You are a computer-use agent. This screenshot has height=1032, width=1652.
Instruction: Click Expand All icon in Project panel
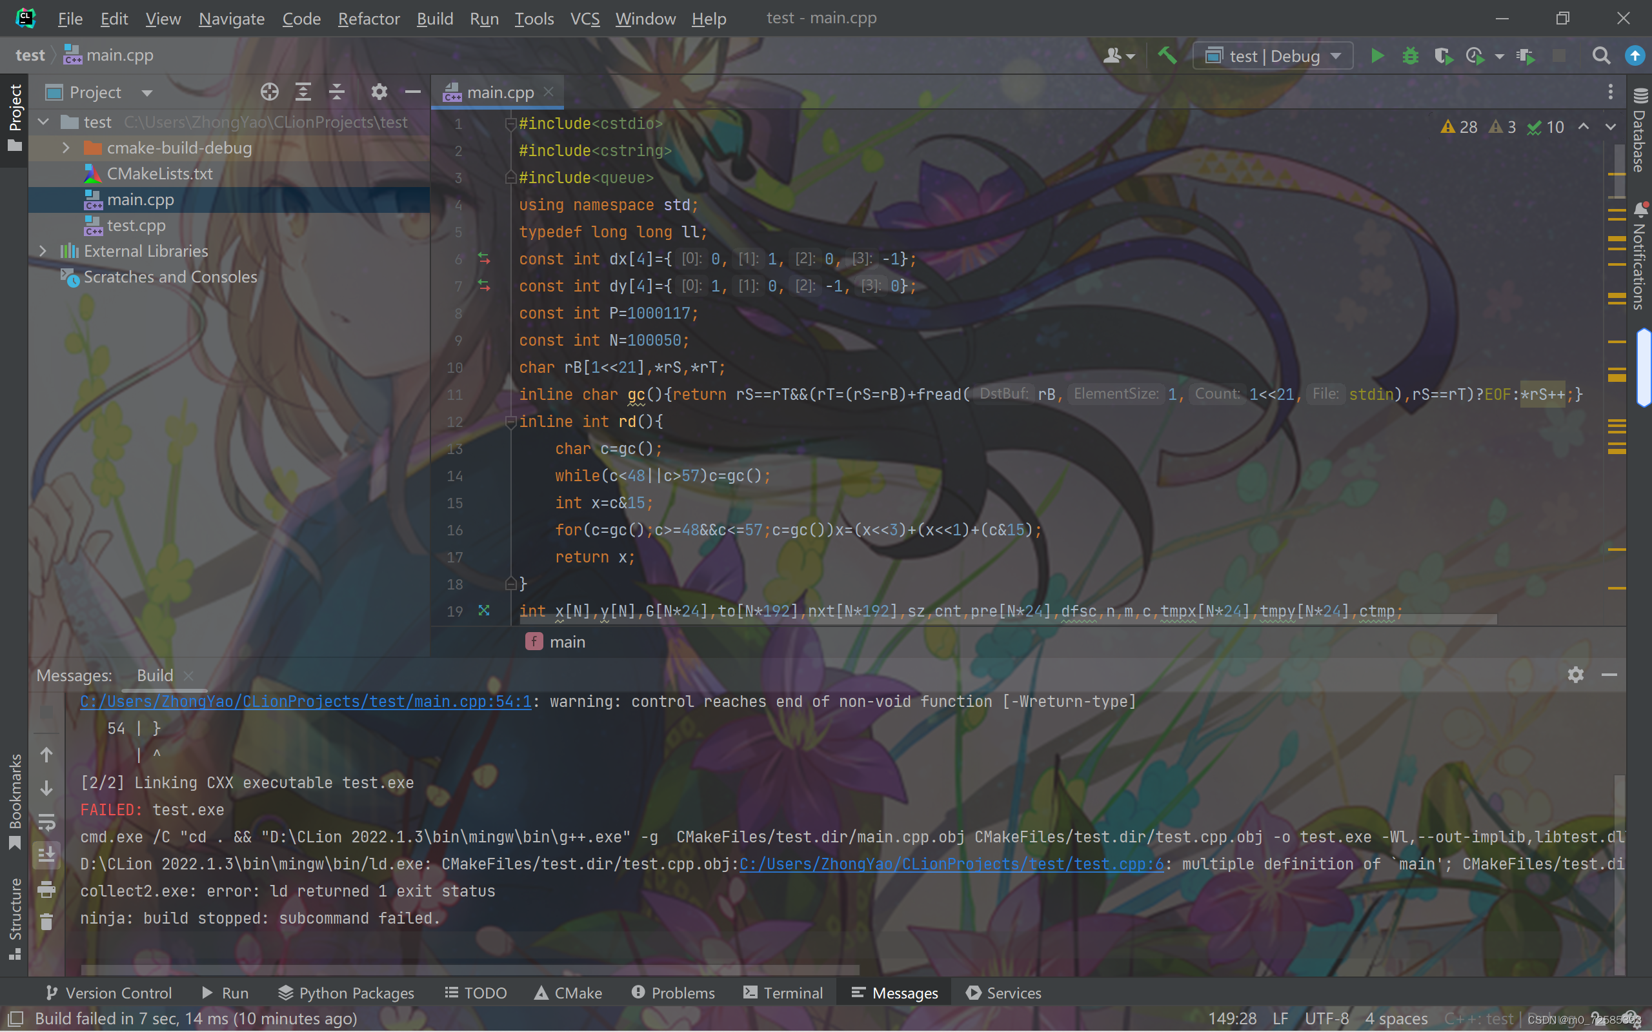tap(303, 92)
